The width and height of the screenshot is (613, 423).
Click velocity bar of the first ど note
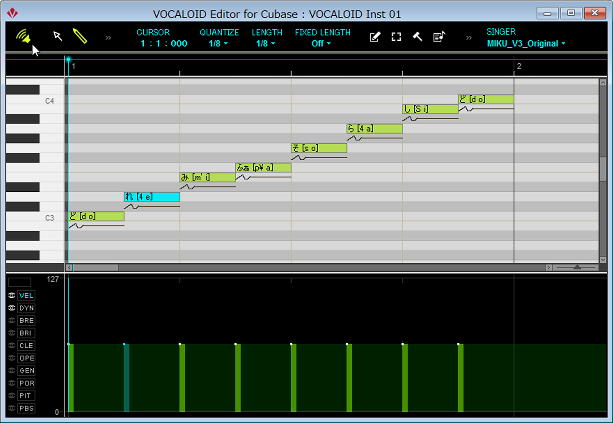71,378
